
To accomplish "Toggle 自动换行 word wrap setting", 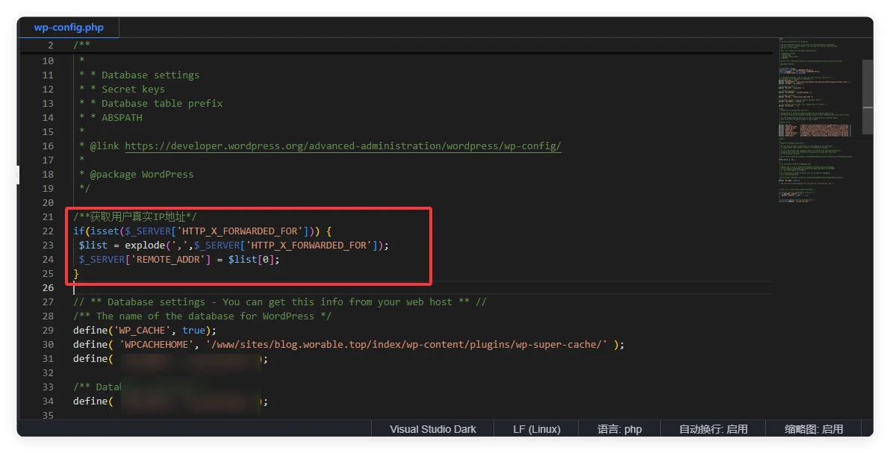I will coord(712,429).
